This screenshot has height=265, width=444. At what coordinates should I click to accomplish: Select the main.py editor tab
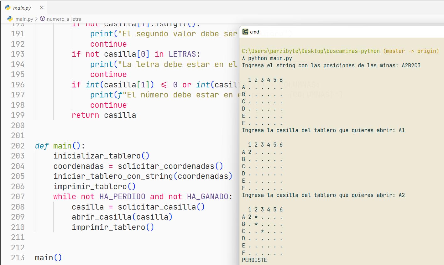click(x=24, y=8)
